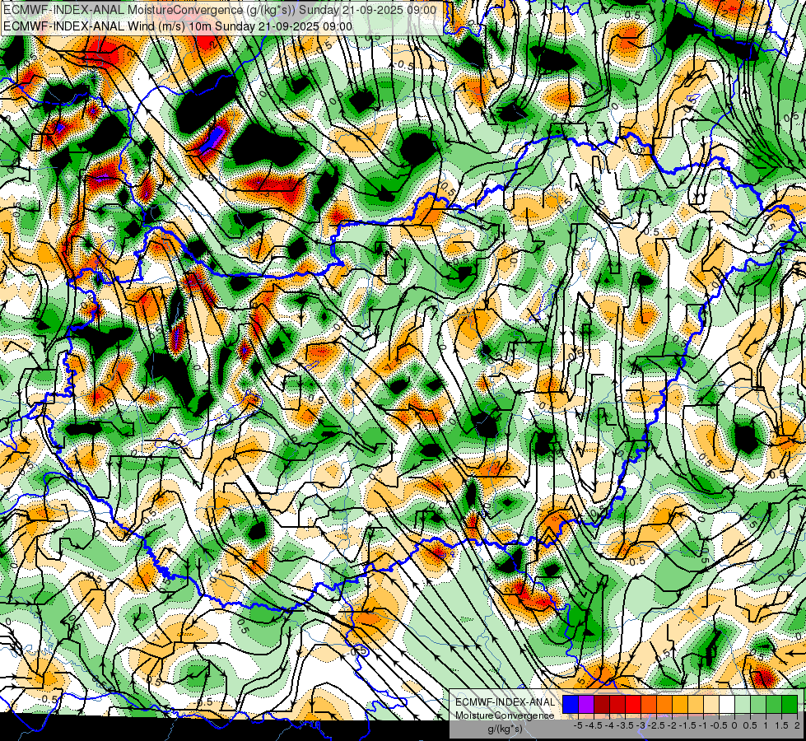The height and width of the screenshot is (741, 806).
Task: Click the bright red swatch for -3.5 to -3
Action: [633, 705]
